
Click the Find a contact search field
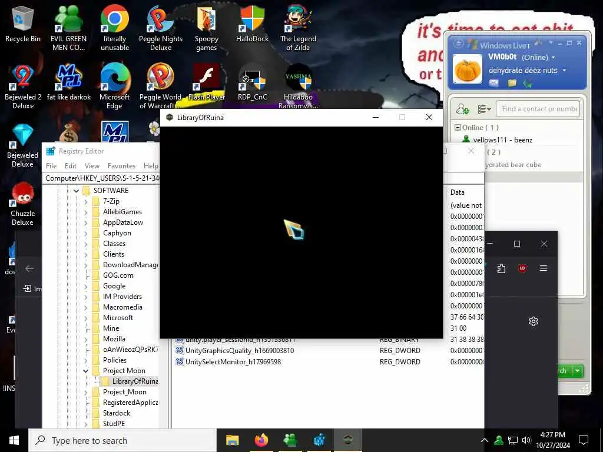click(538, 109)
